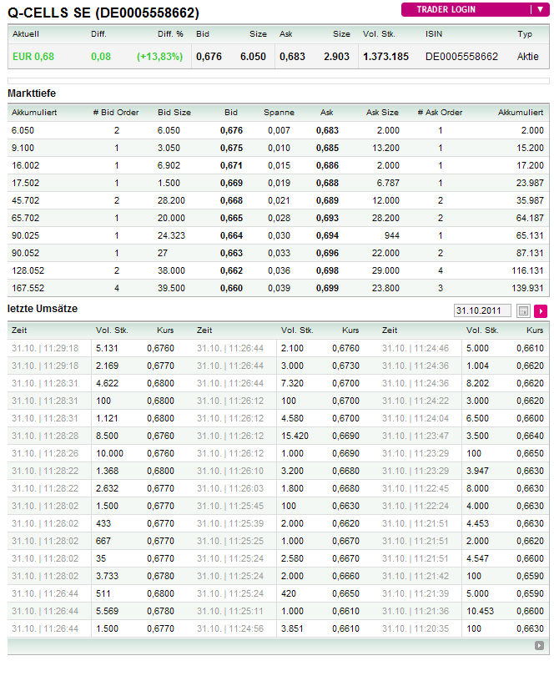
Task: Click the green EUR 0,68 current price
Action: click(x=33, y=57)
